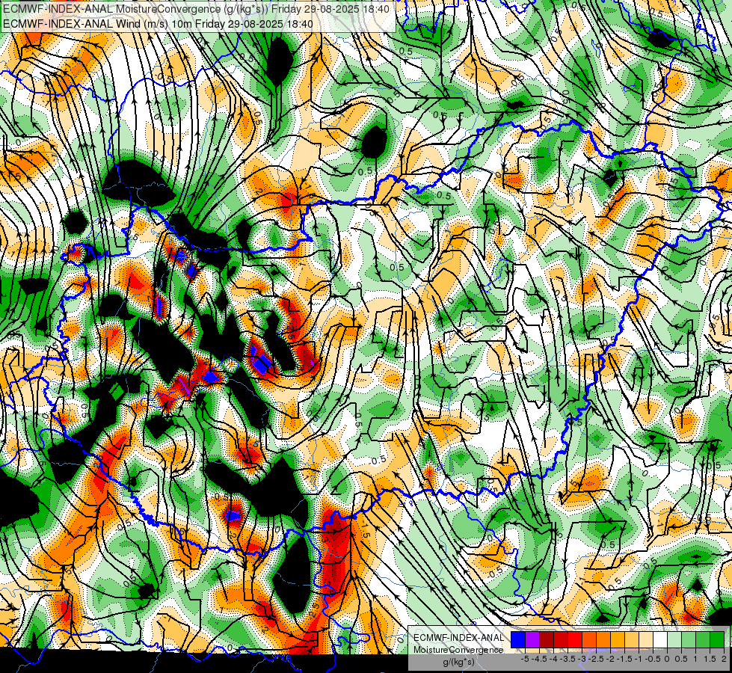Pick the orange-red swatch between -3 and -2.5
This screenshot has height=673, width=732.
(x=589, y=640)
